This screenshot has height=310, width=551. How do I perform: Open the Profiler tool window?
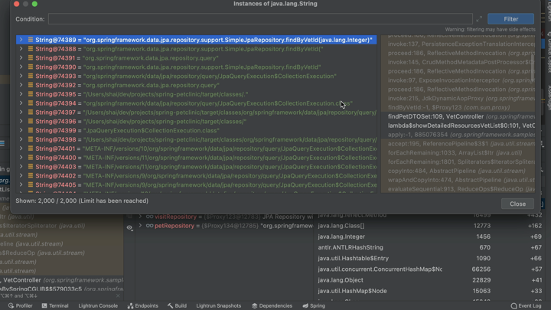pos(20,305)
